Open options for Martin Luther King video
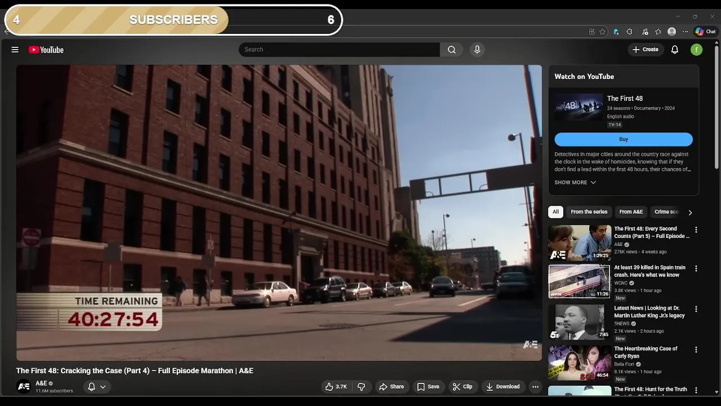The height and width of the screenshot is (406, 721). [696, 310]
